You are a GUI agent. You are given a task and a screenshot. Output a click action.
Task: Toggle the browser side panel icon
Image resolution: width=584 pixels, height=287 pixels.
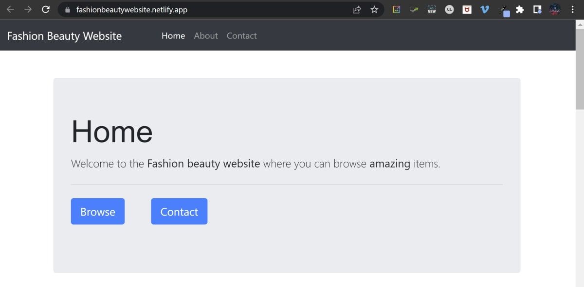click(x=537, y=9)
